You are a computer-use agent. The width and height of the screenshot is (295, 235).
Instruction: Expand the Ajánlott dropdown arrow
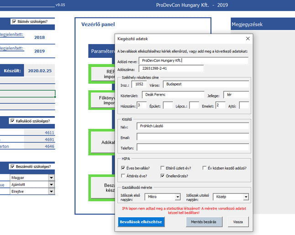pyautogui.click(x=51, y=185)
